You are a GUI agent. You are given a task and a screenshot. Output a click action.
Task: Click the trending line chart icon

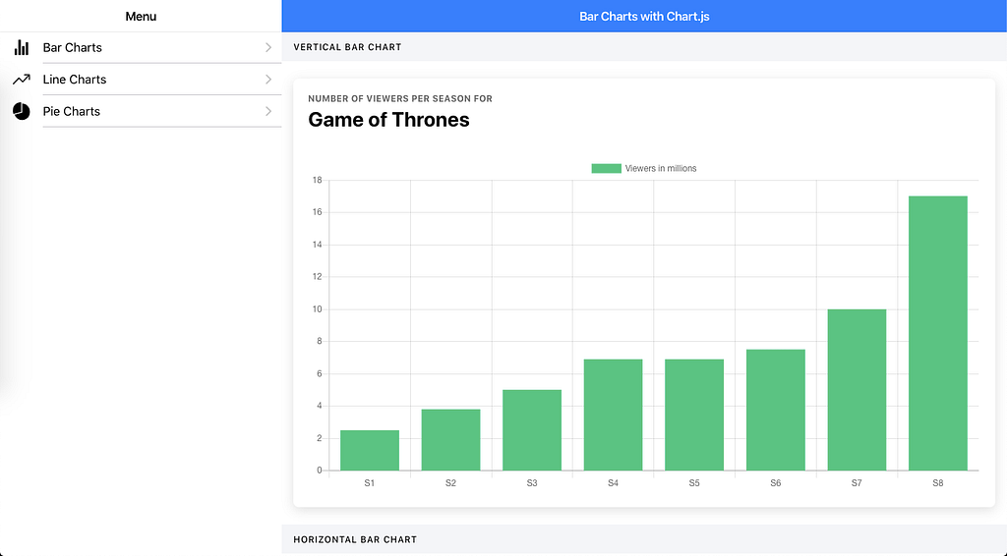point(22,80)
